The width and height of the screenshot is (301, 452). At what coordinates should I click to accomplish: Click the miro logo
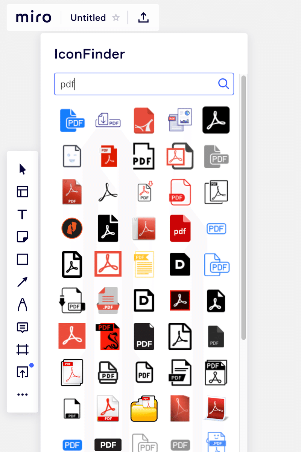[x=33, y=17]
